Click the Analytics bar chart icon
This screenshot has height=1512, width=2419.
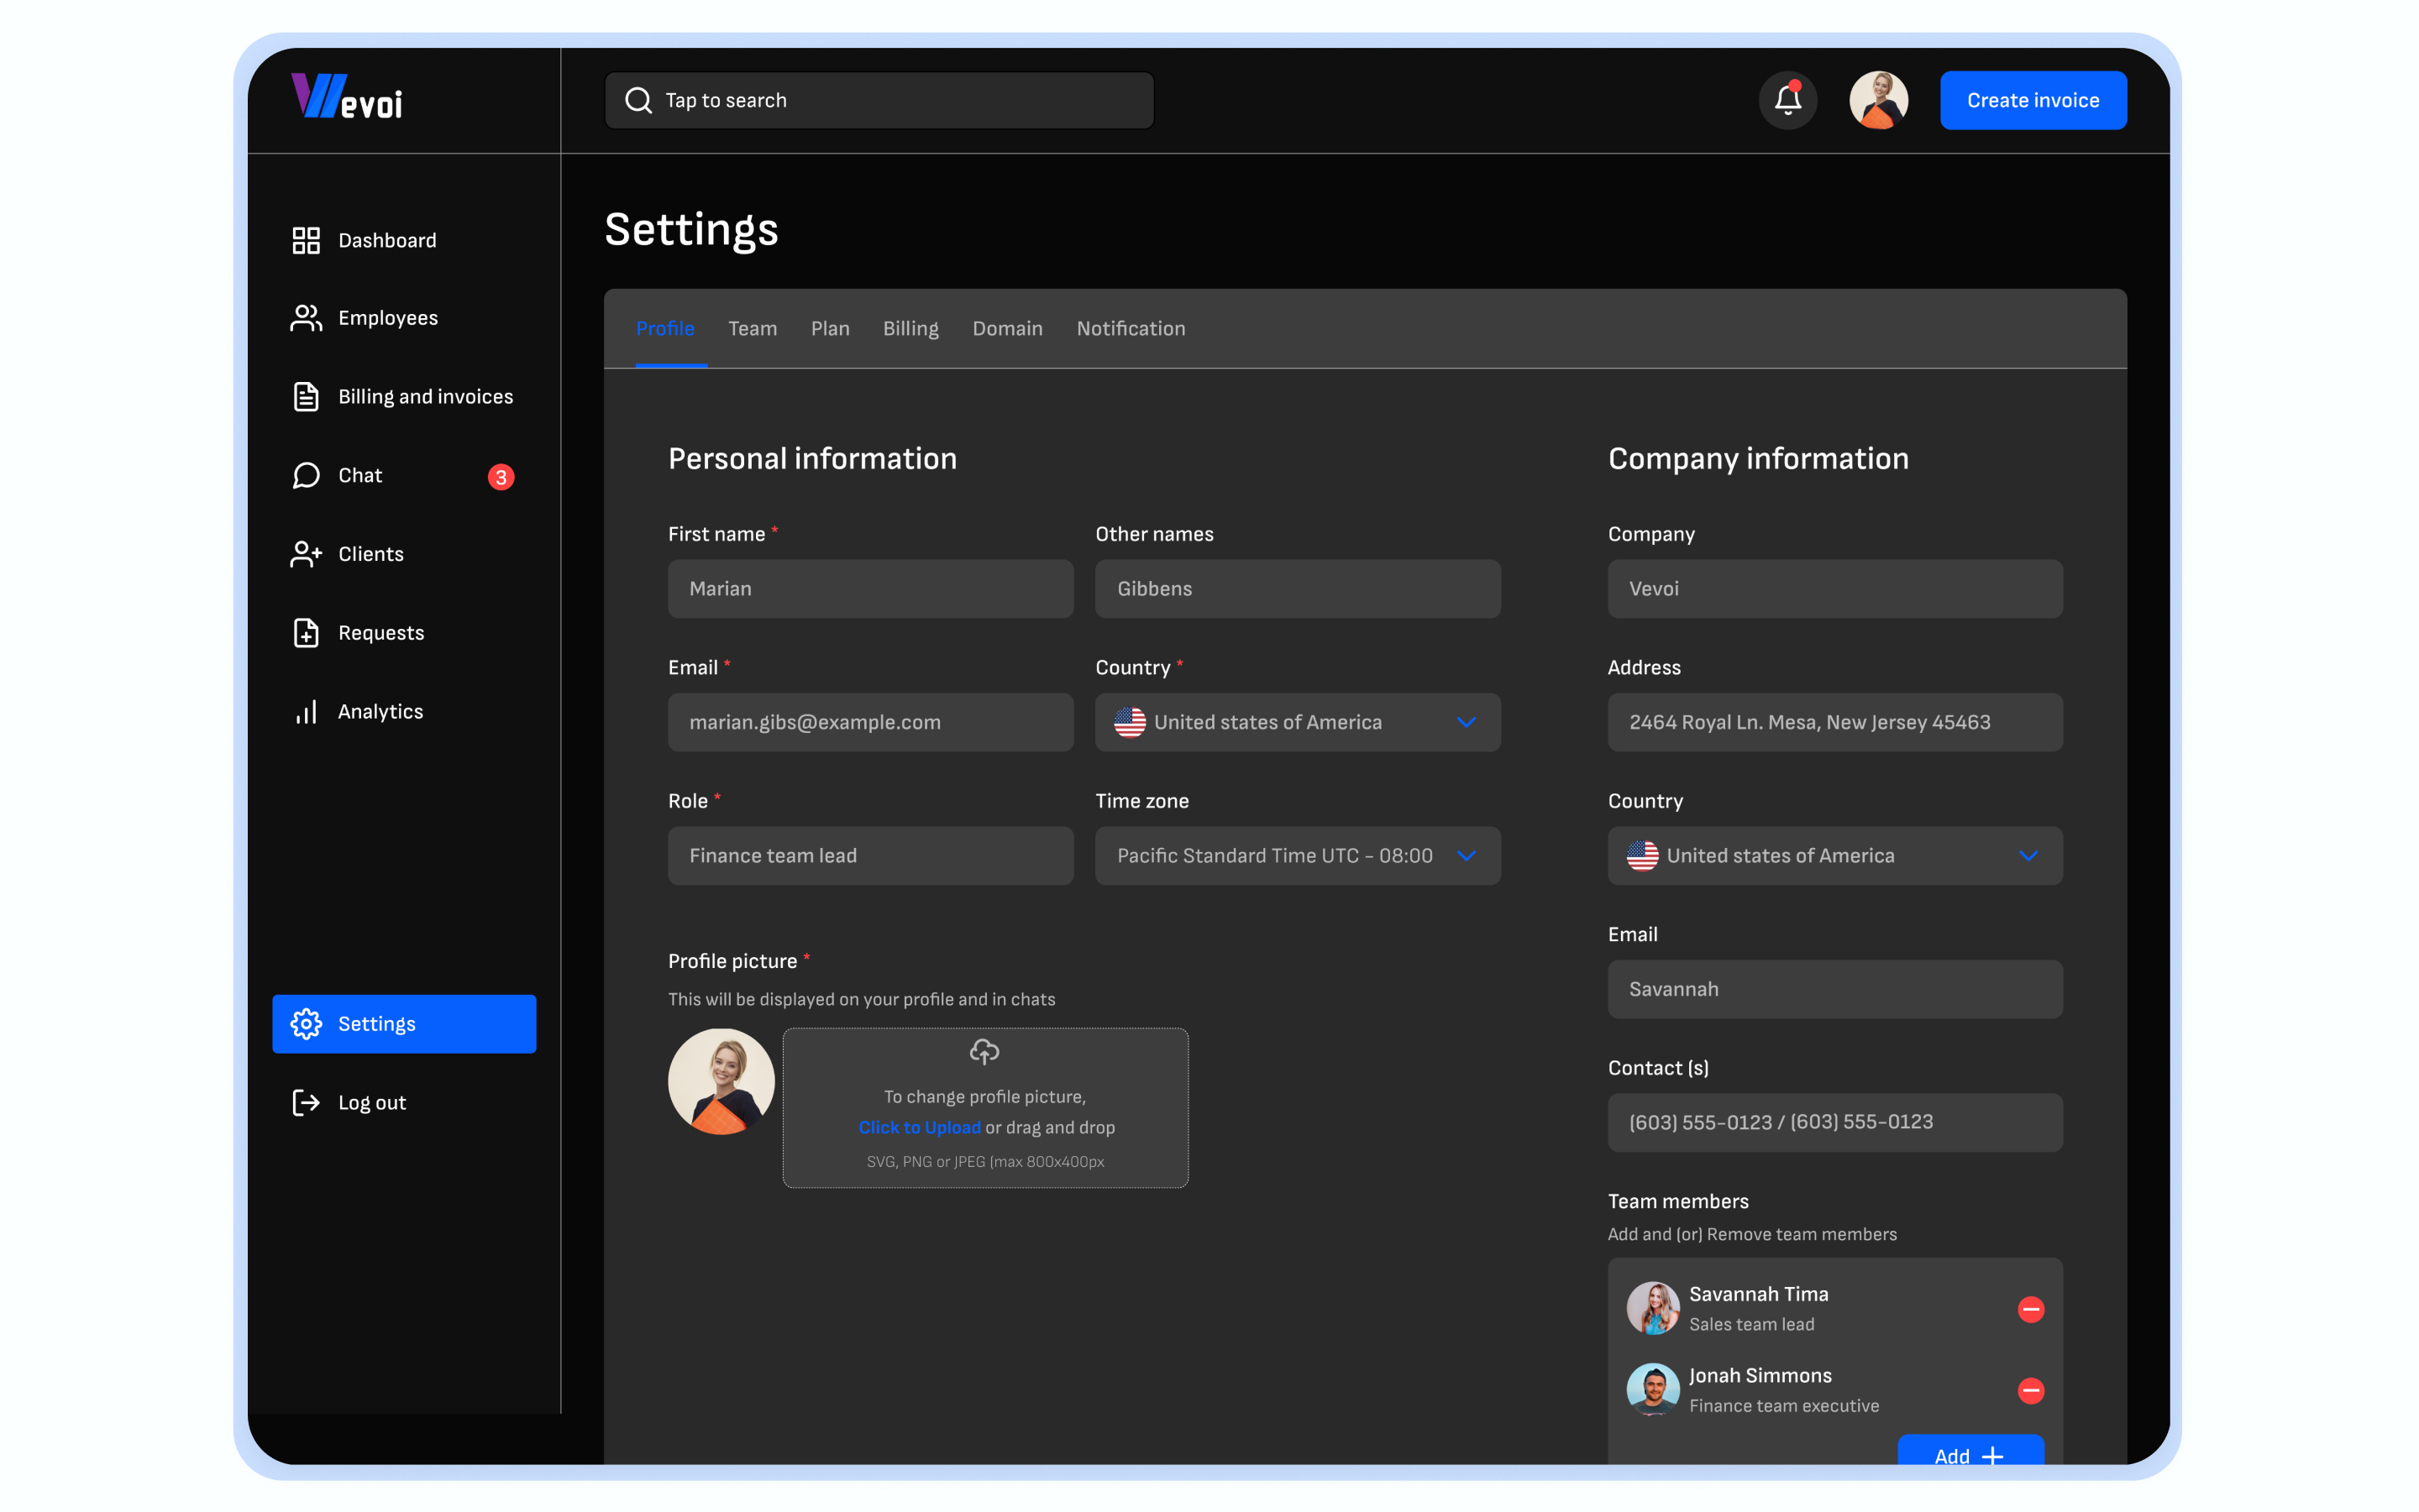click(306, 711)
